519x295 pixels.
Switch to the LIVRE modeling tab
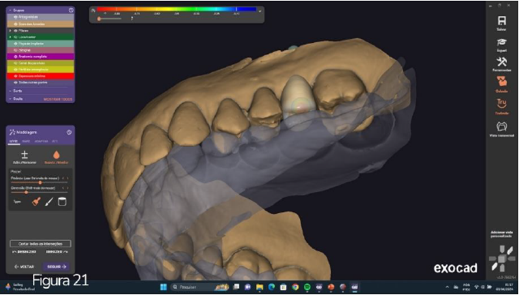[x=13, y=141]
